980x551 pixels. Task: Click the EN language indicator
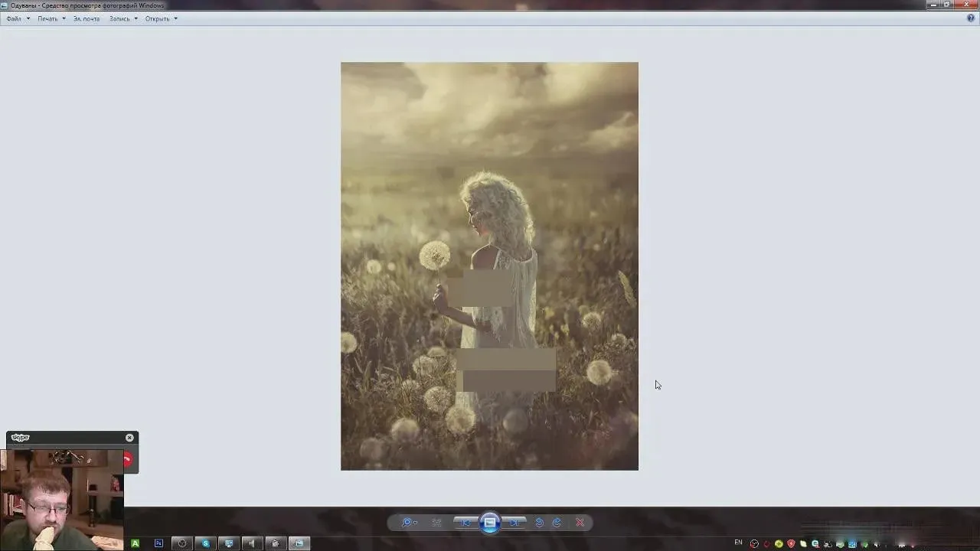(x=738, y=543)
